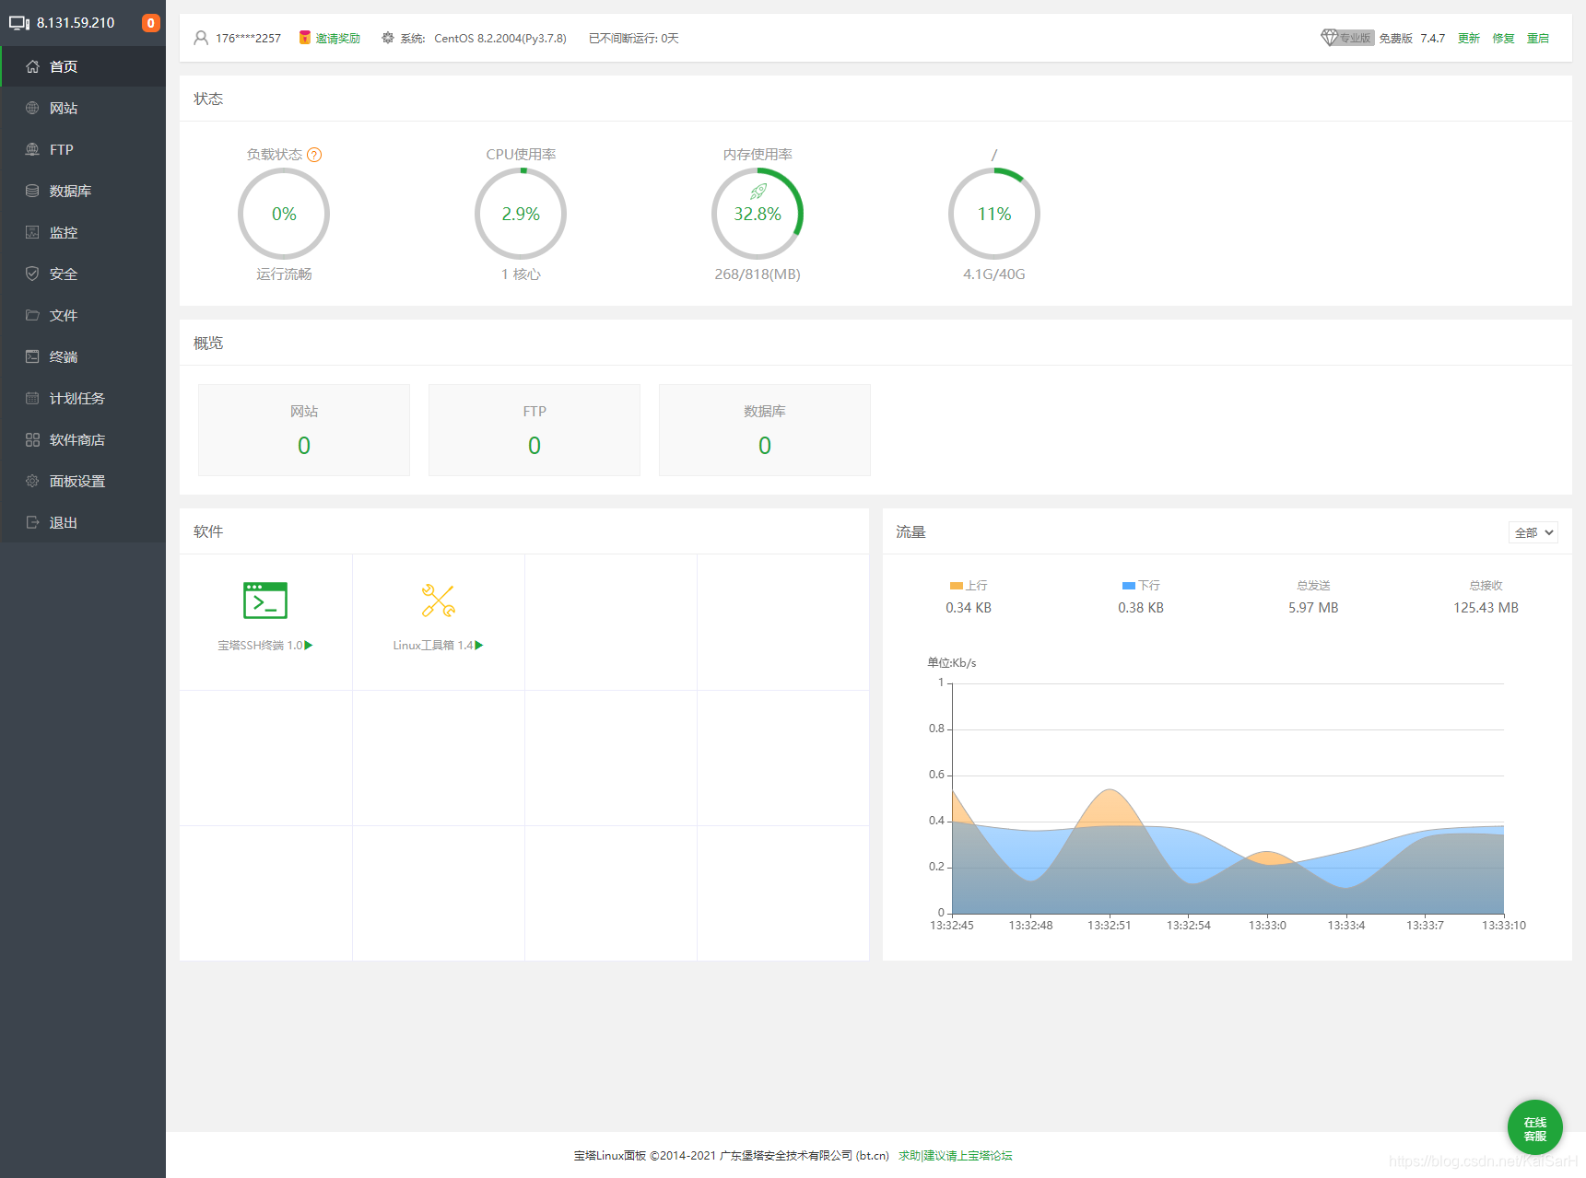This screenshot has width=1586, height=1178.
Task: Click the 重启 restart link
Action: (x=1538, y=38)
